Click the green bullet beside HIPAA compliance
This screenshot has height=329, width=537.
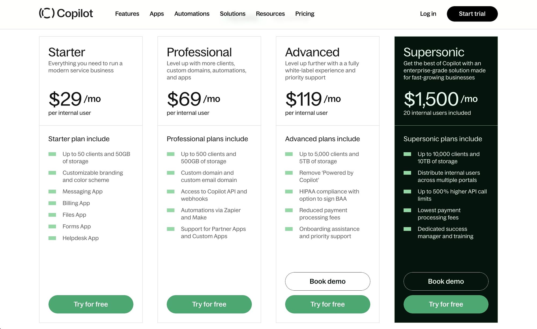point(289,192)
